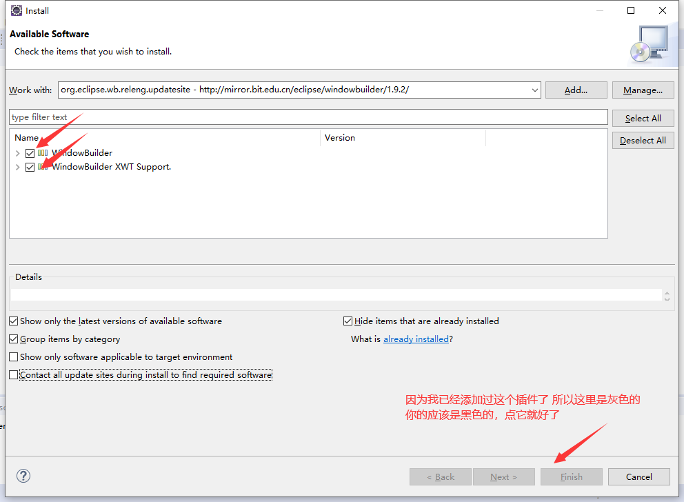Focus the type filter text field
The height and width of the screenshot is (502, 684).
click(x=308, y=117)
